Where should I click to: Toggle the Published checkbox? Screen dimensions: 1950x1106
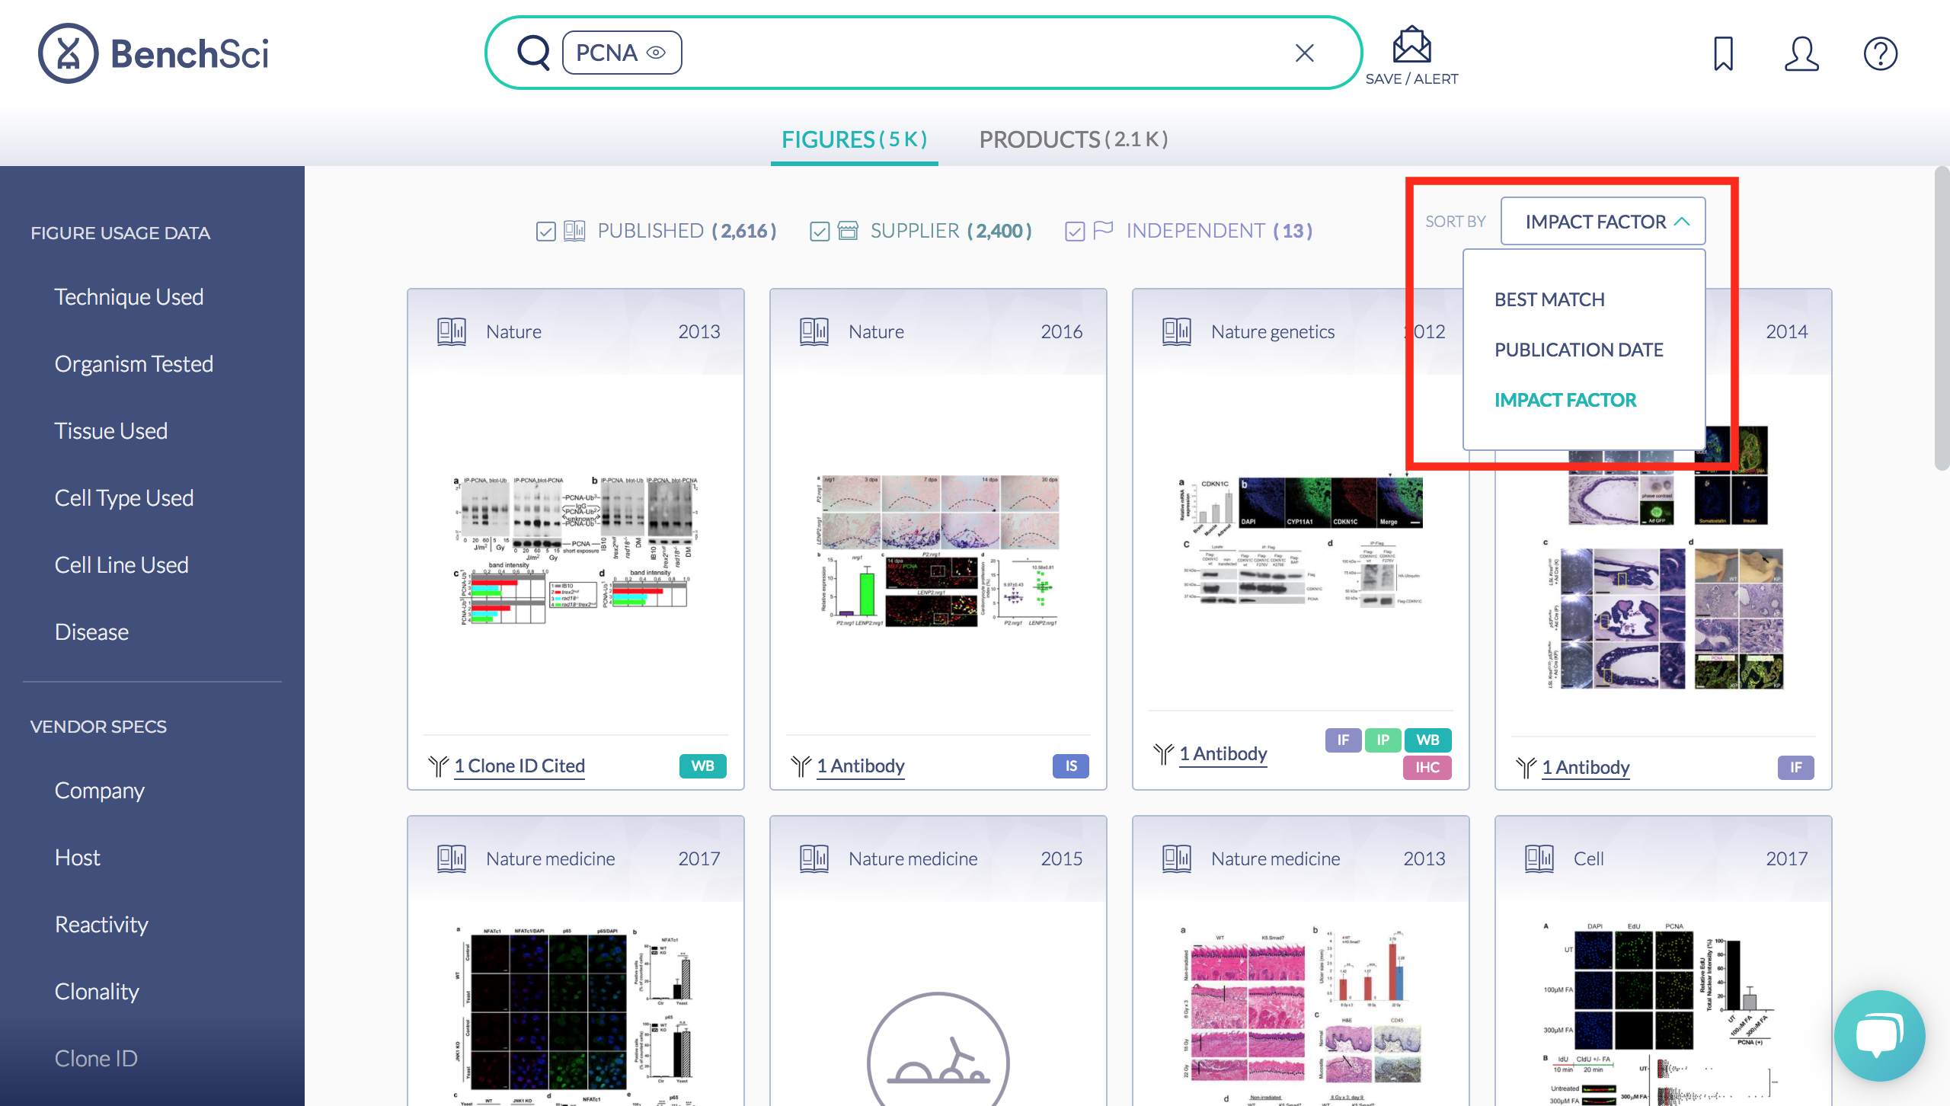(x=545, y=231)
